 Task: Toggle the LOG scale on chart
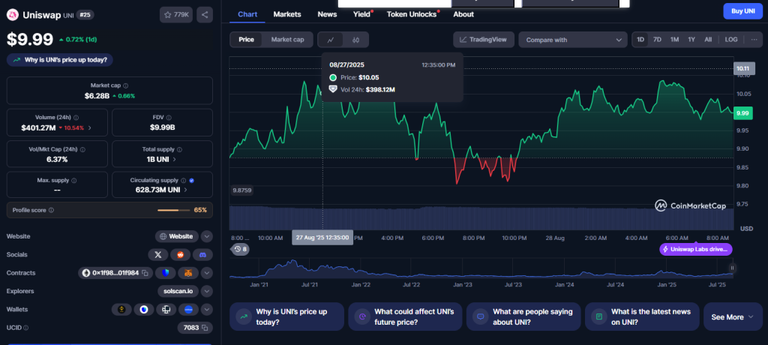730,39
